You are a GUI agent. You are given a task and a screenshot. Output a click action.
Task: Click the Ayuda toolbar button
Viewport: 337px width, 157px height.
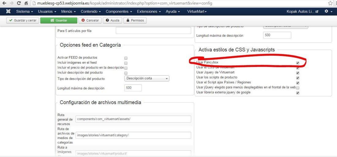coord(113,20)
